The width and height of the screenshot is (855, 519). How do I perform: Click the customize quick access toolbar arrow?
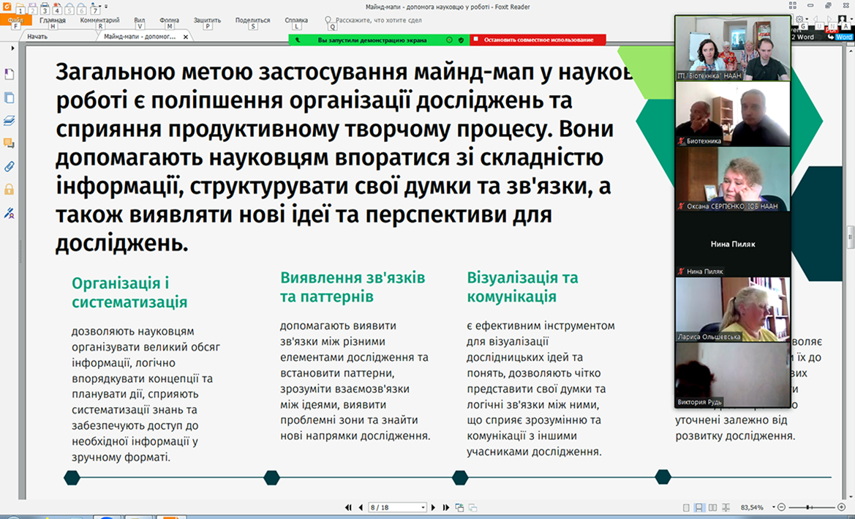pos(106,7)
